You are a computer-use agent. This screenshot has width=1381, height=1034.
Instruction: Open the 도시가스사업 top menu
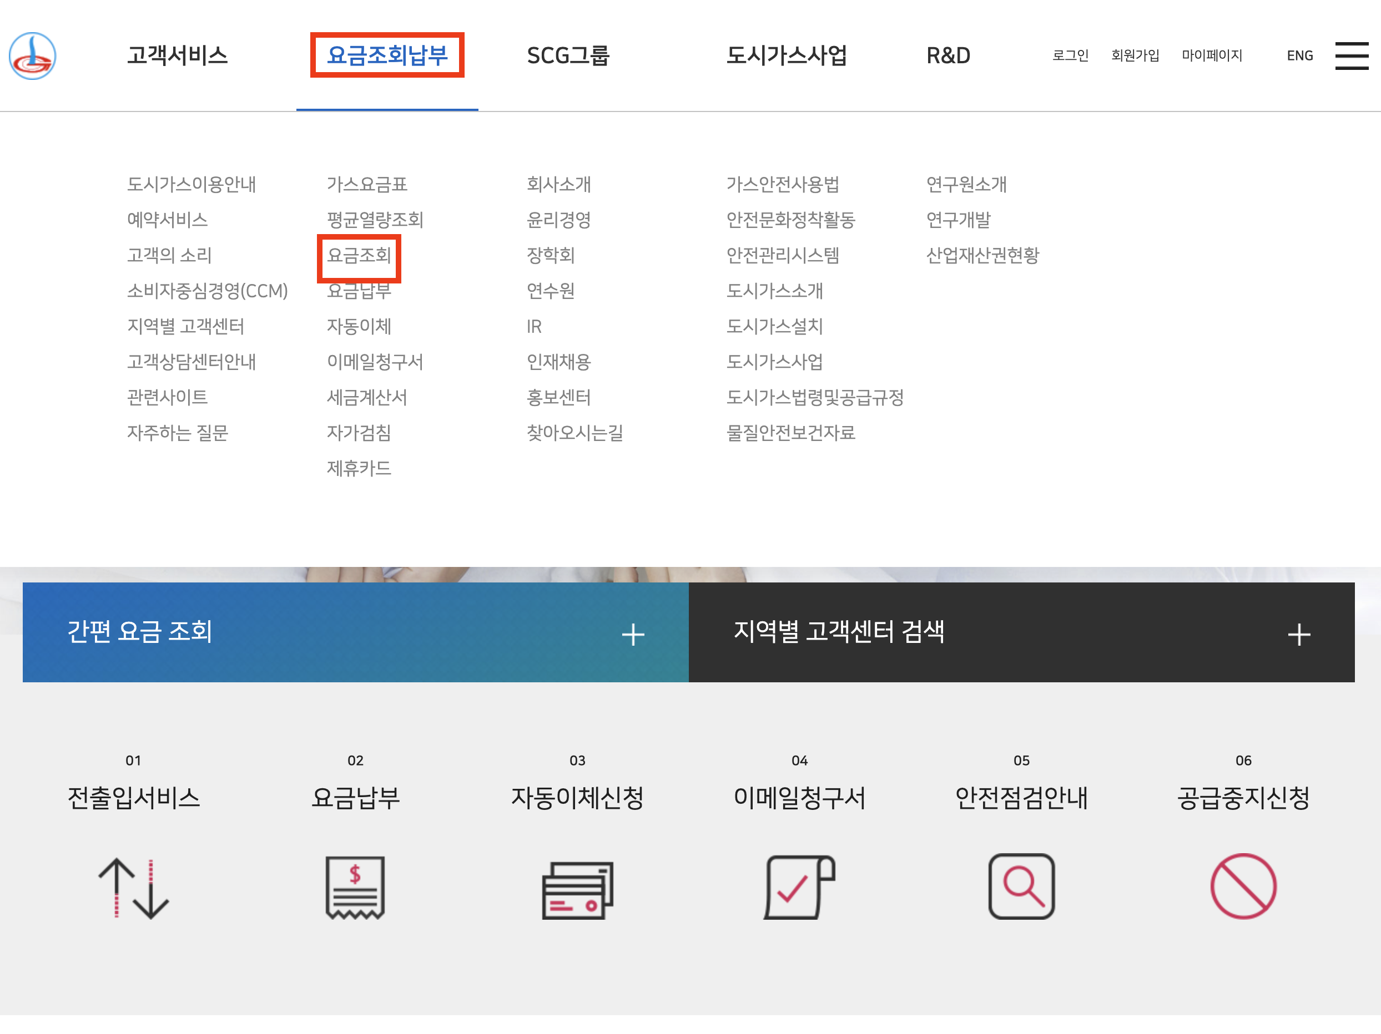click(786, 55)
